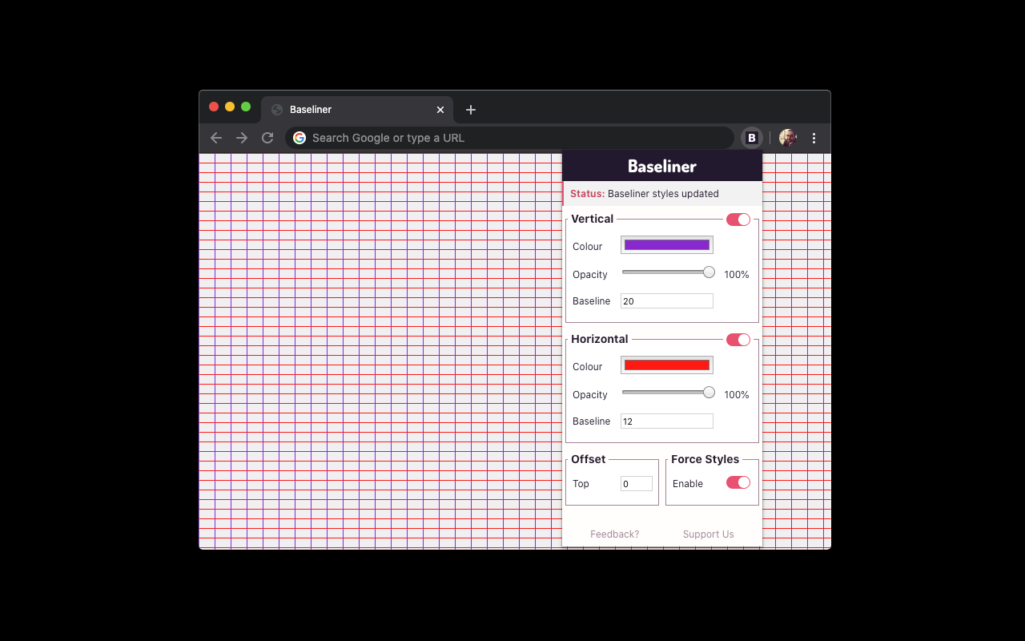Open the Feedback? link
The image size is (1025, 641).
[x=615, y=534]
